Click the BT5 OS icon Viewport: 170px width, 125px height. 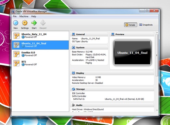(x=16, y=63)
